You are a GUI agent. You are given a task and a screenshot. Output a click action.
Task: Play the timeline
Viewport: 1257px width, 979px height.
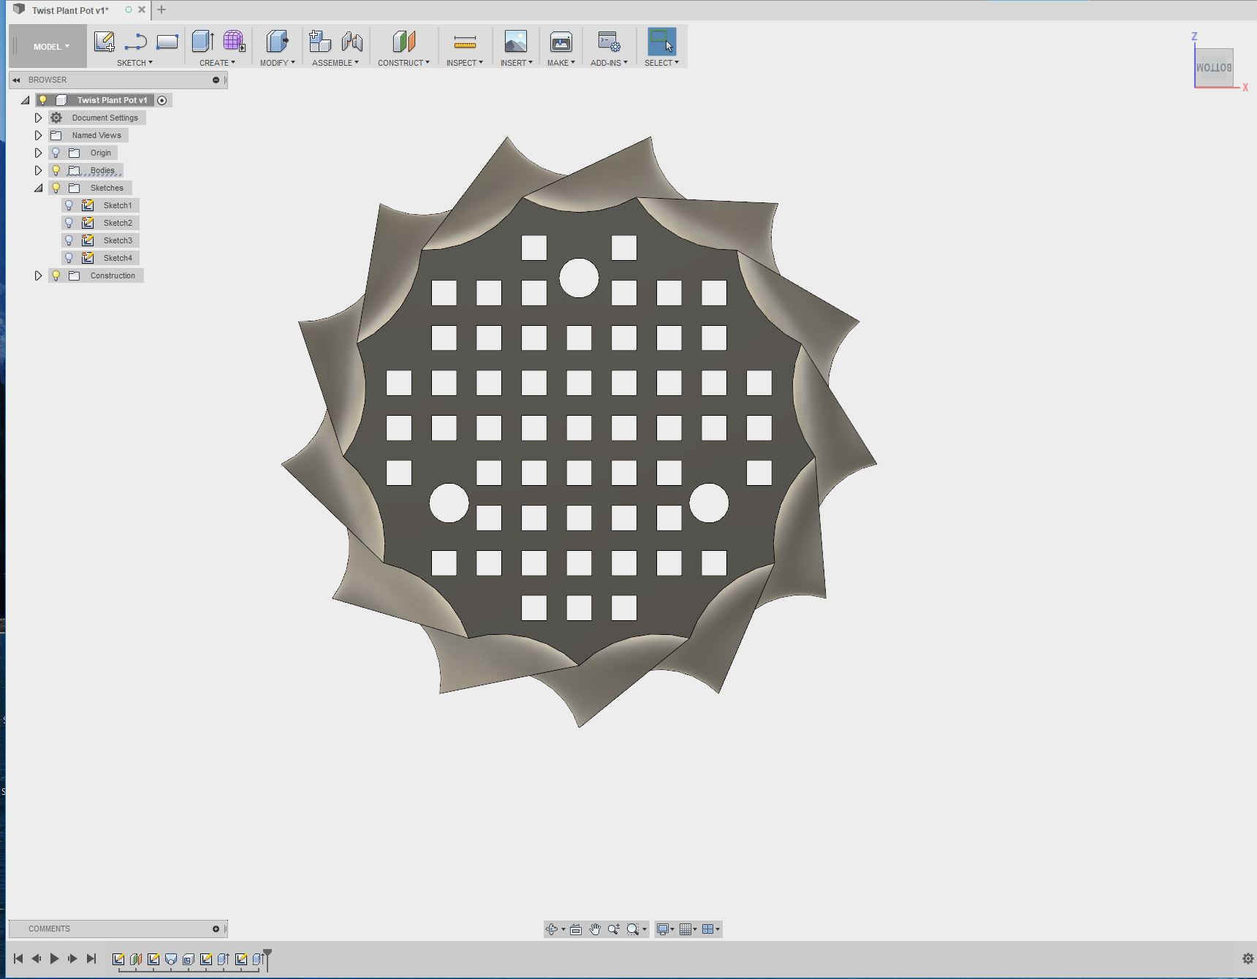tap(54, 959)
